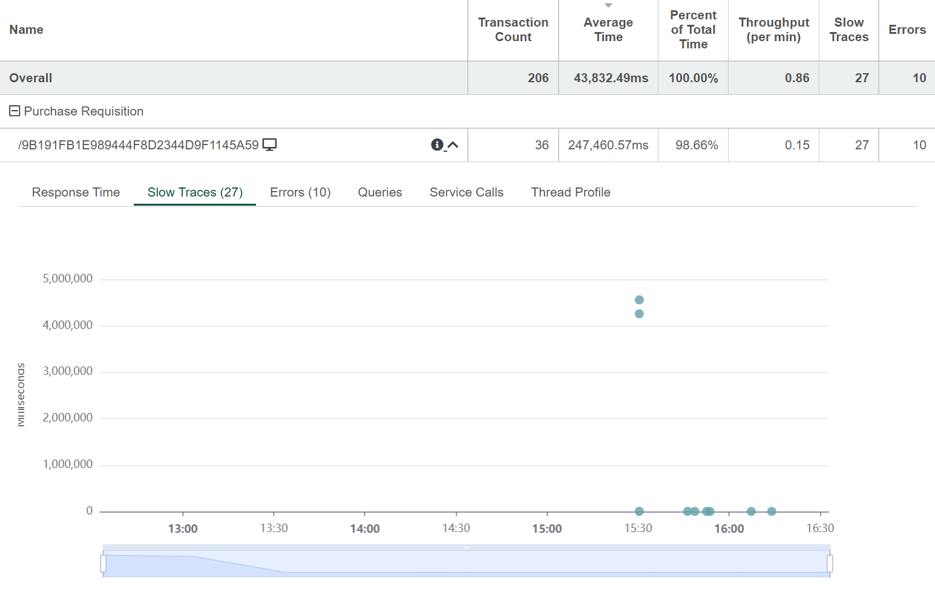This screenshot has height=595, width=935.
Task: Click the monitor icon beside the transaction ID
Action: click(x=269, y=145)
